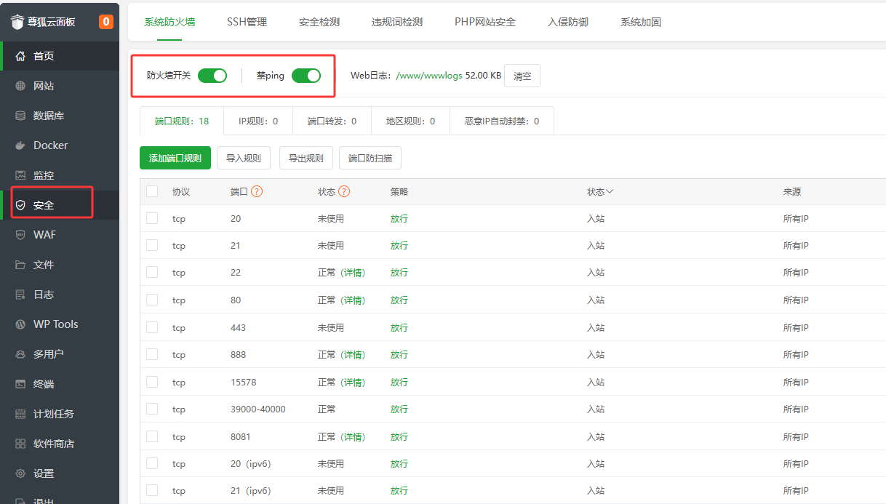
Task: Open the 状态 direction filter dropdown arrow
Action: pyautogui.click(x=610, y=192)
